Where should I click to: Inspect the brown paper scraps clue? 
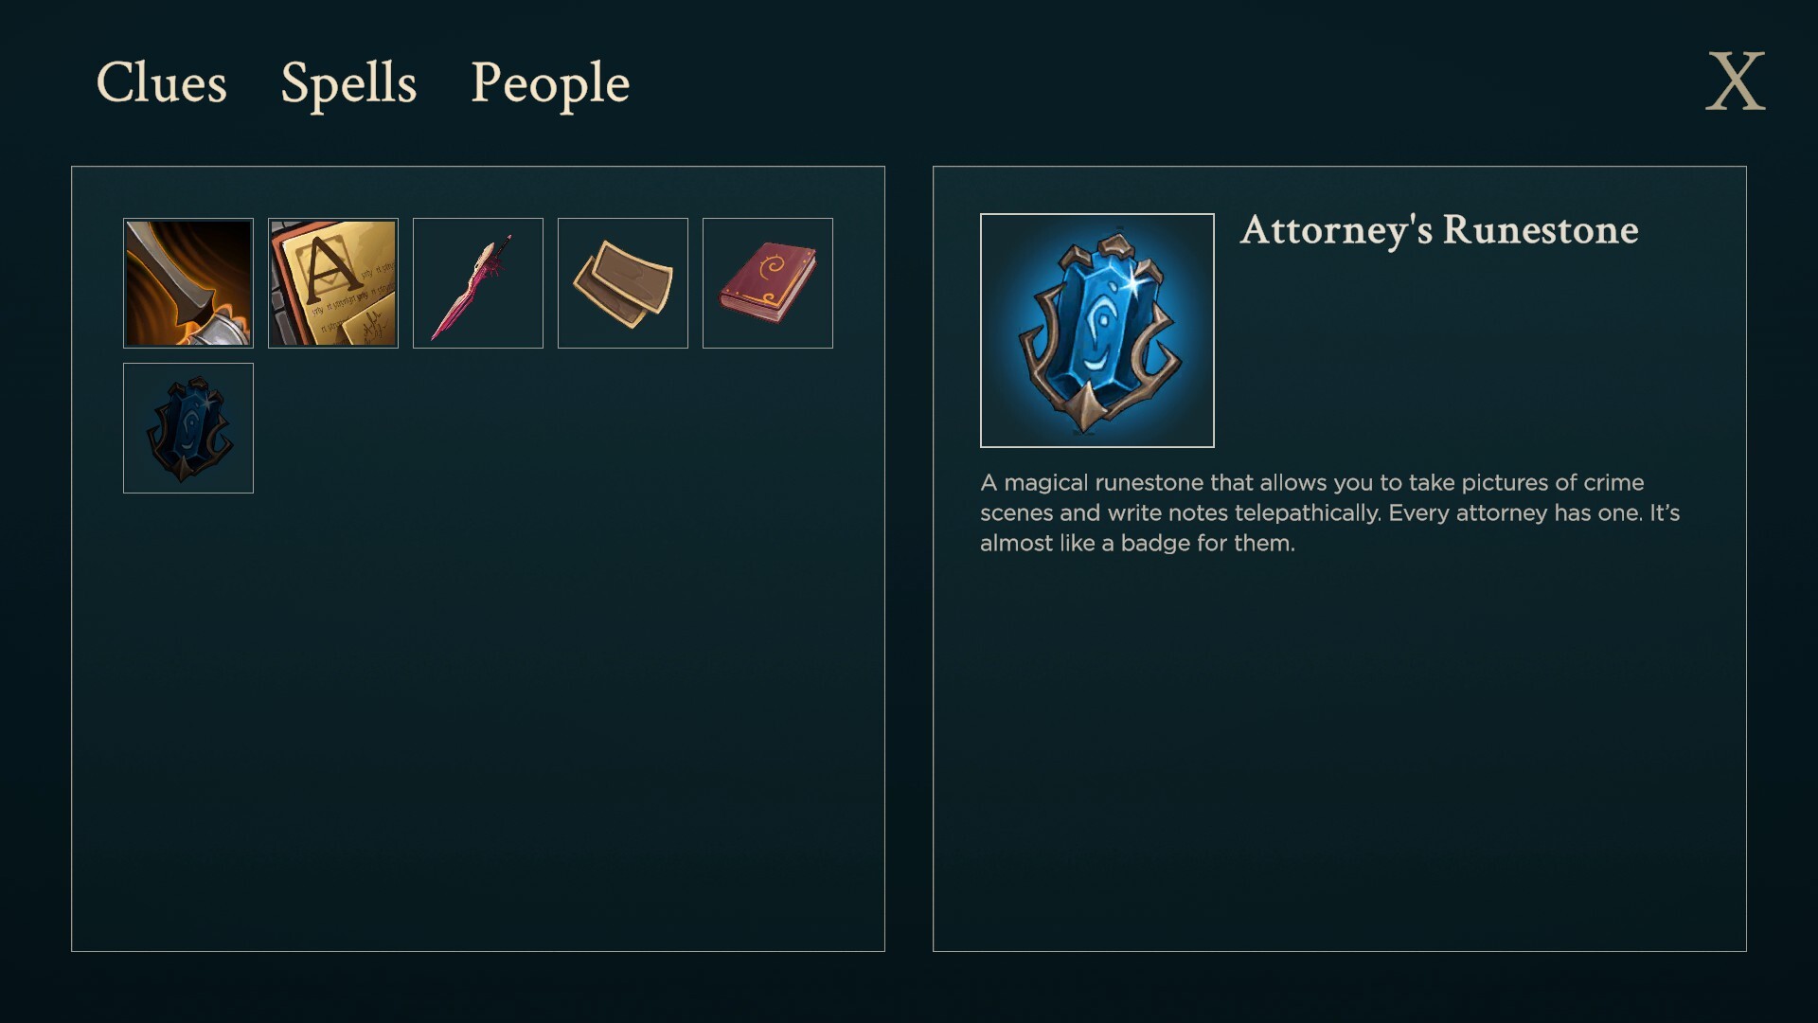623,283
